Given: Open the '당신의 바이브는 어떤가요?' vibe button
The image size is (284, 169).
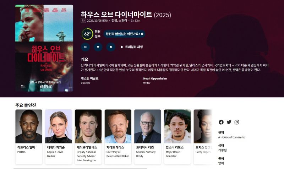Looking at the screenshot, I should coord(124,34).
